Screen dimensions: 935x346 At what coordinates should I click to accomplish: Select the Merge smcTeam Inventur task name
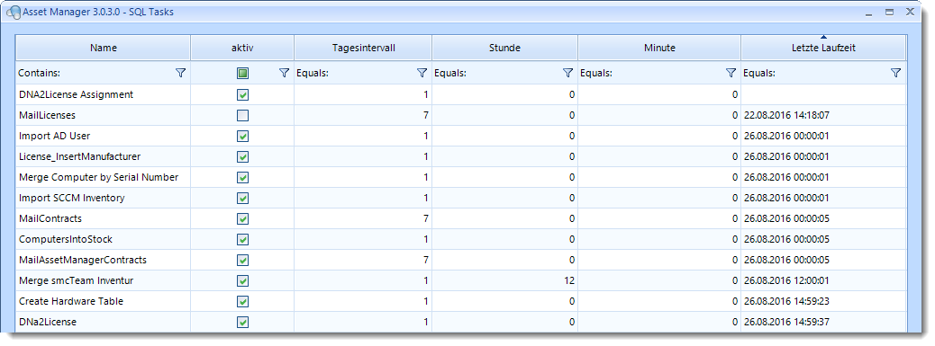[x=77, y=280]
